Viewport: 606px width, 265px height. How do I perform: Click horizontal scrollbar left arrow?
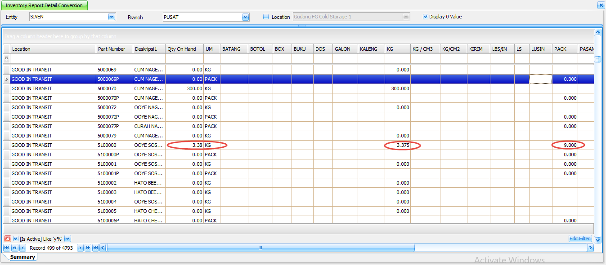103,248
